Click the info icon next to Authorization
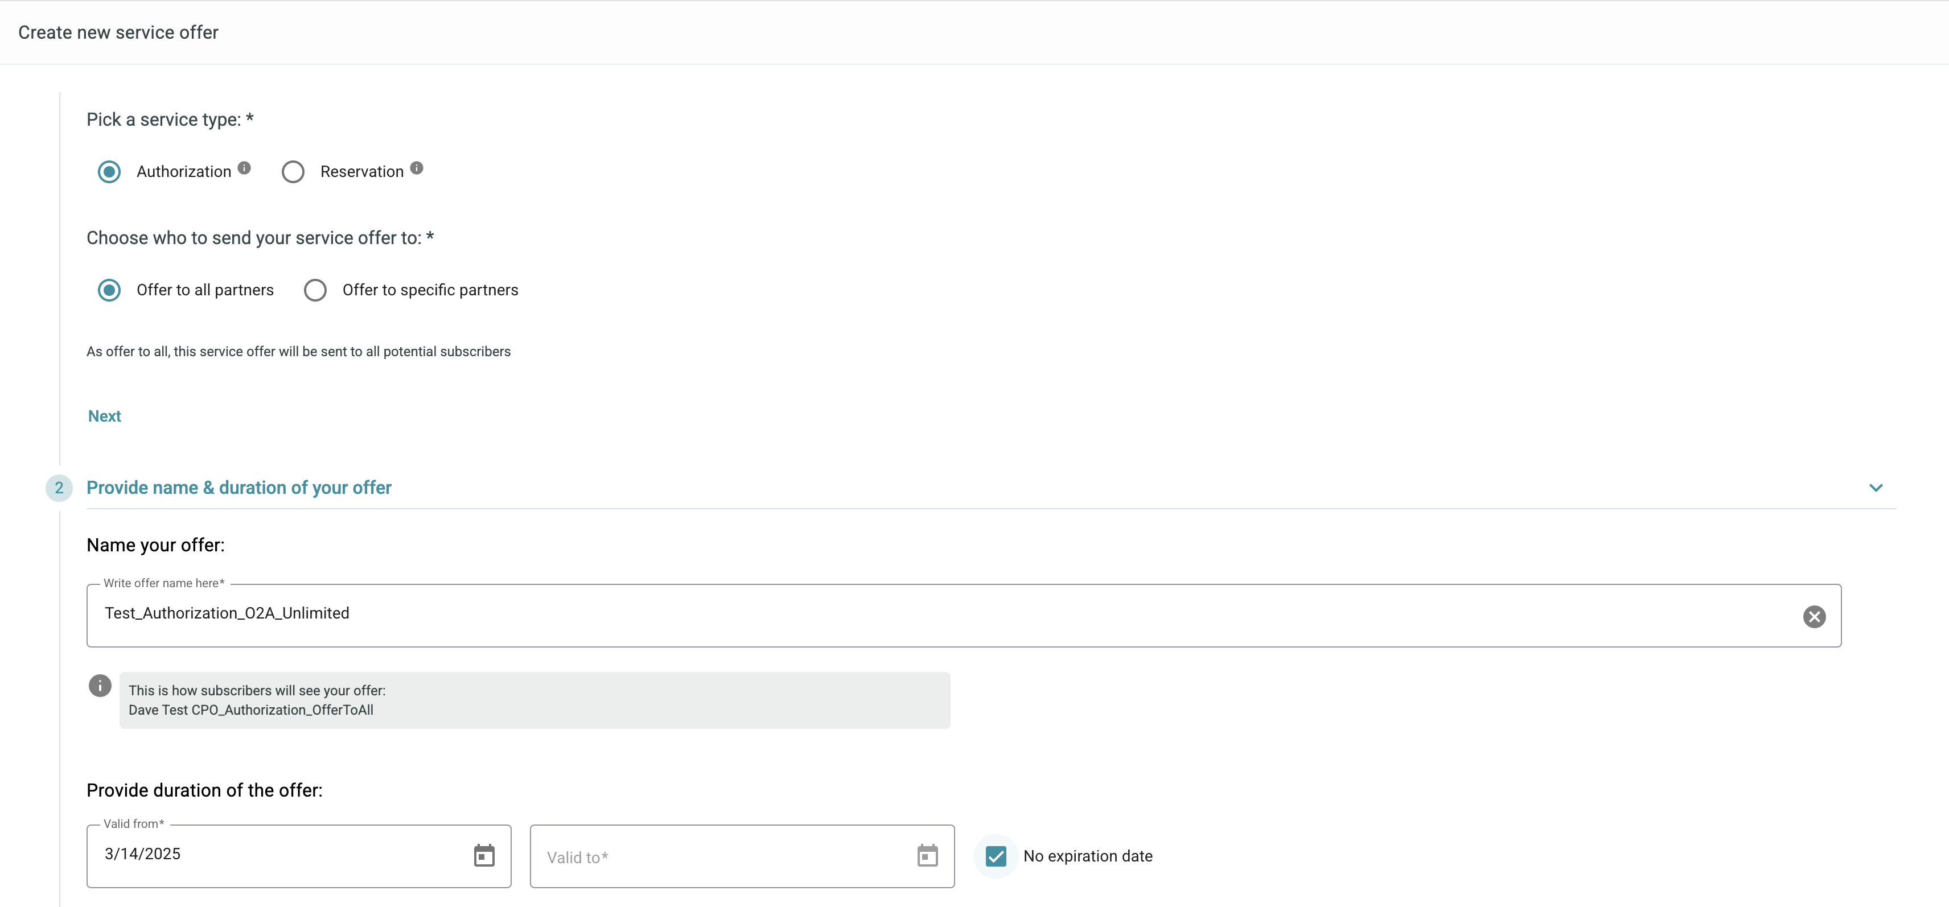This screenshot has height=907, width=1949. coord(244,168)
